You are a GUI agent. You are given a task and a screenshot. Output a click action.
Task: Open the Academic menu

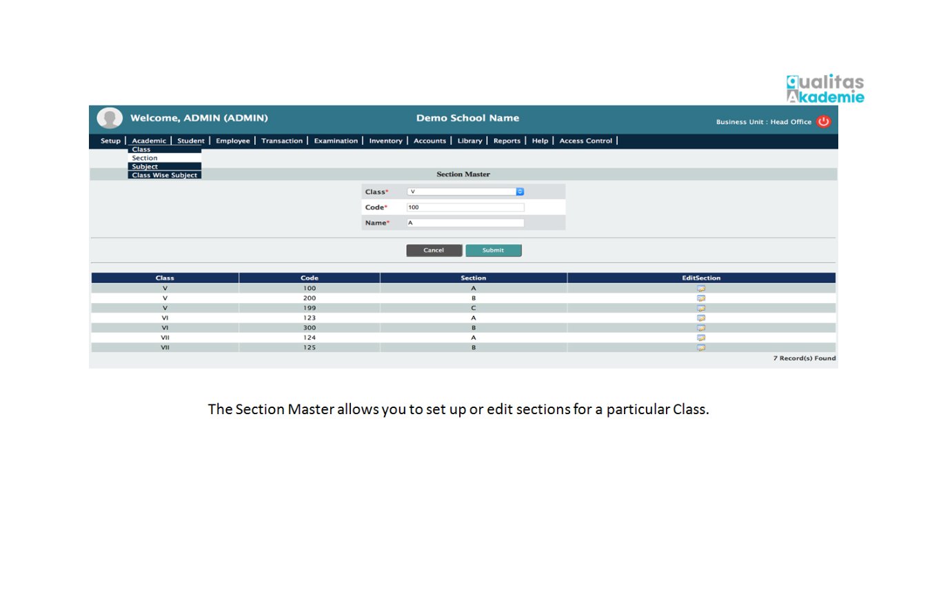coord(149,141)
